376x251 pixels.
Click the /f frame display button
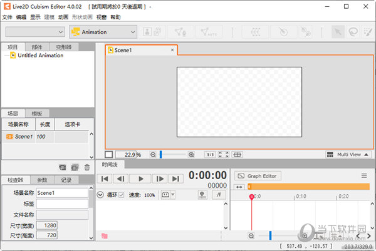[219, 195]
